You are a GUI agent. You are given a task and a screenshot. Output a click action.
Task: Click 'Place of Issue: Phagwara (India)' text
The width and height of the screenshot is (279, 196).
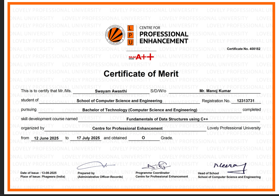pos(43,177)
